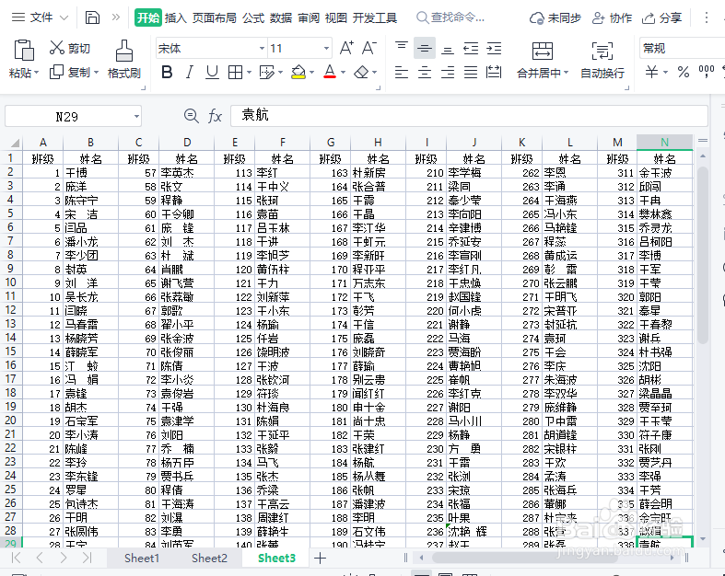This screenshot has width=725, height=576.
Task: Expand Merge and Center dropdown arrow
Action: [x=566, y=73]
